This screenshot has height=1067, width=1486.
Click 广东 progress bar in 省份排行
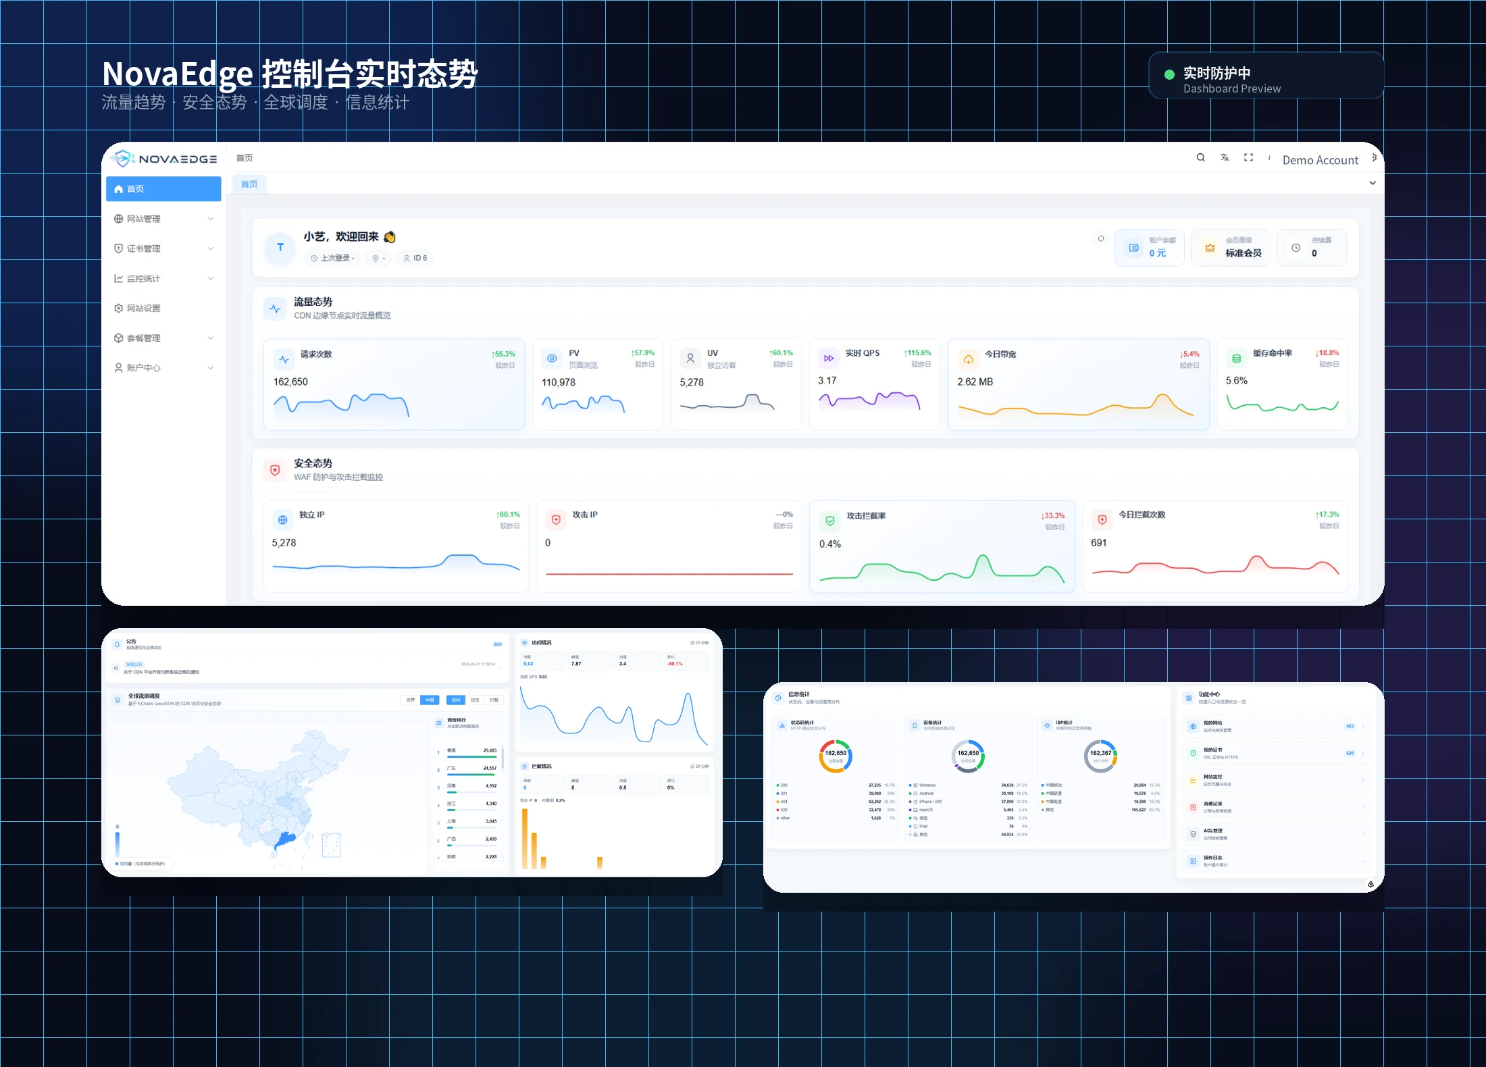point(471,775)
